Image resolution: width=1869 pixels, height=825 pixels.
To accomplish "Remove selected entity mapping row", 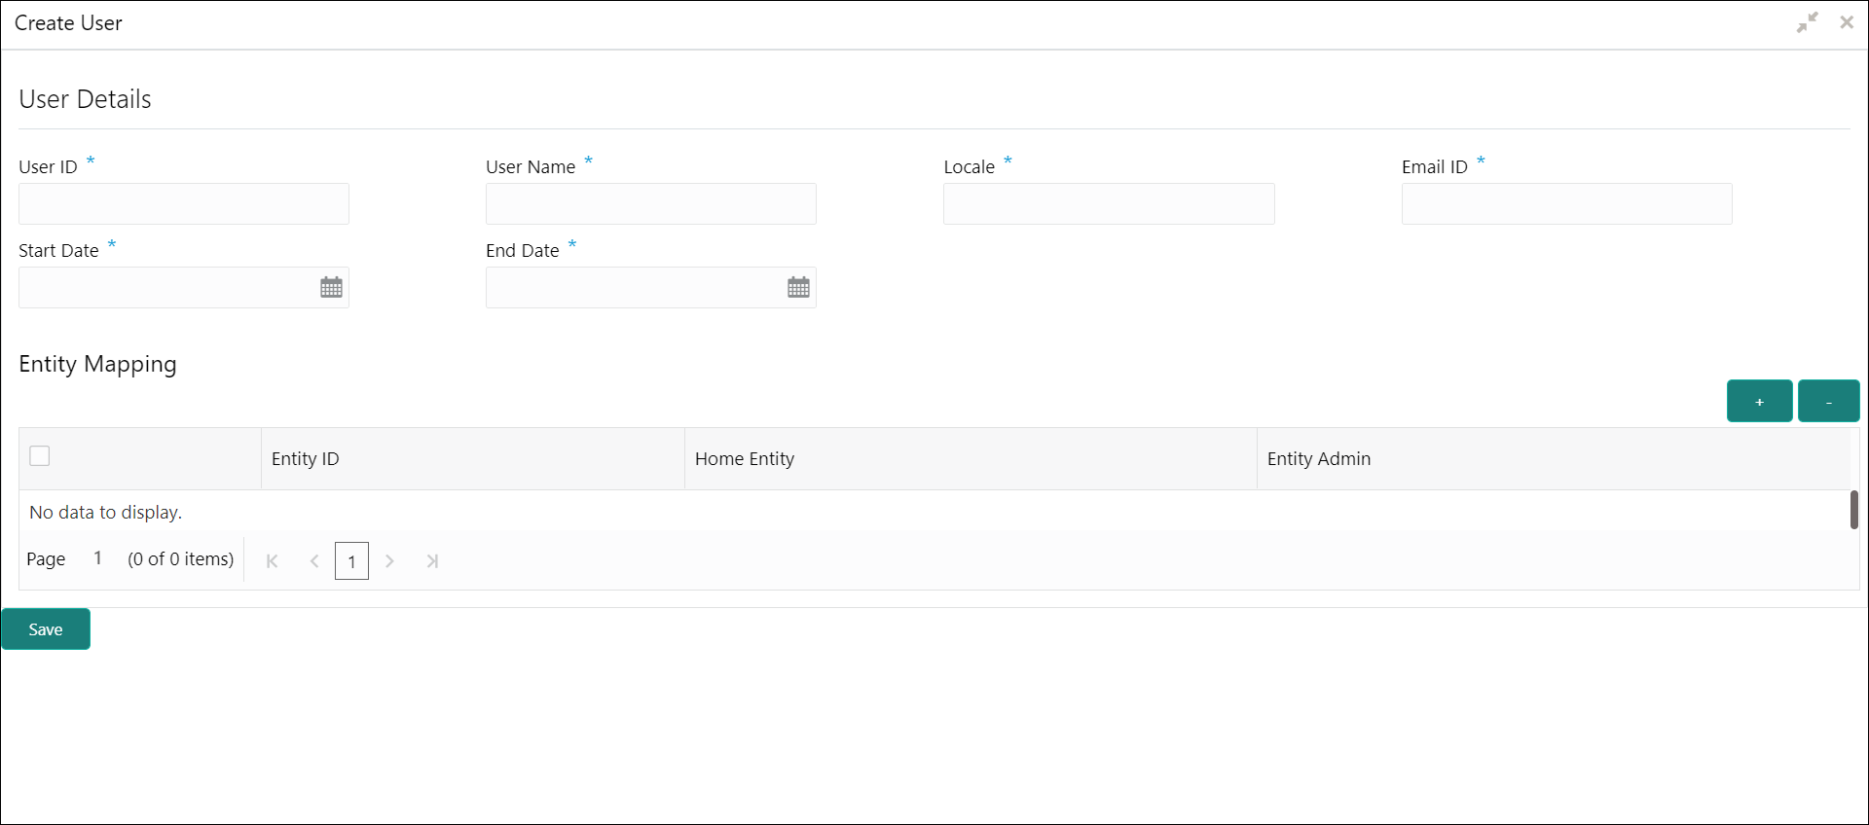I will [1828, 401].
